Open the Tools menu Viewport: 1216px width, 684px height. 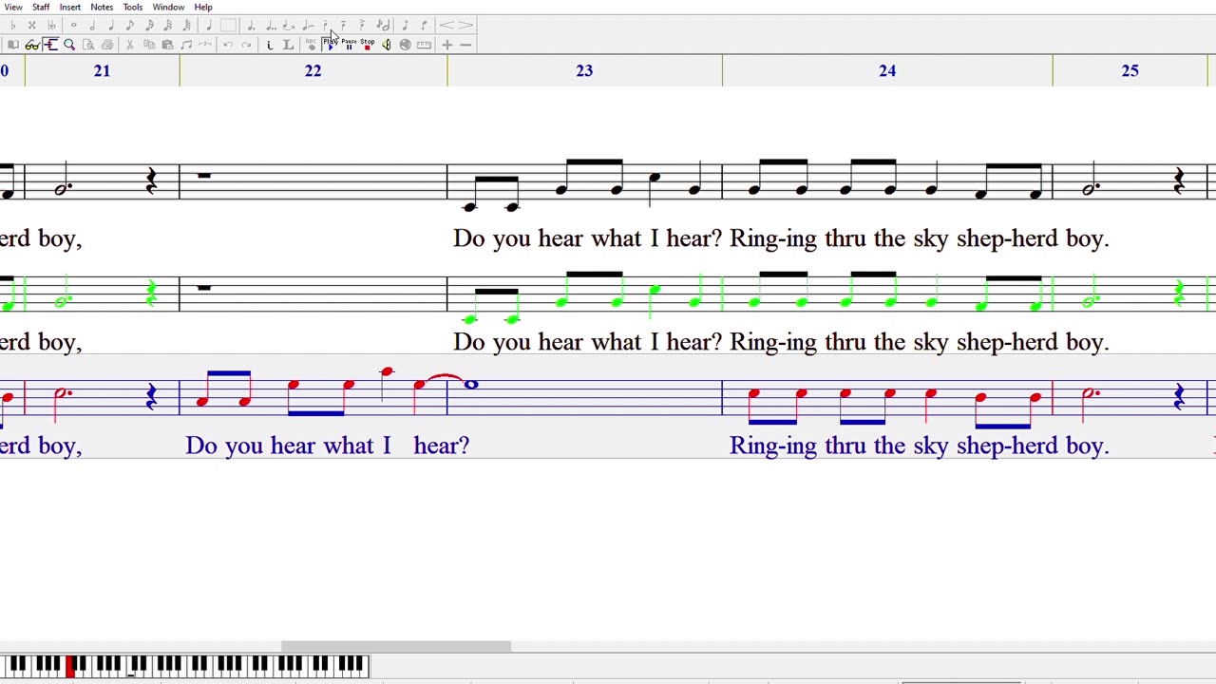point(133,7)
